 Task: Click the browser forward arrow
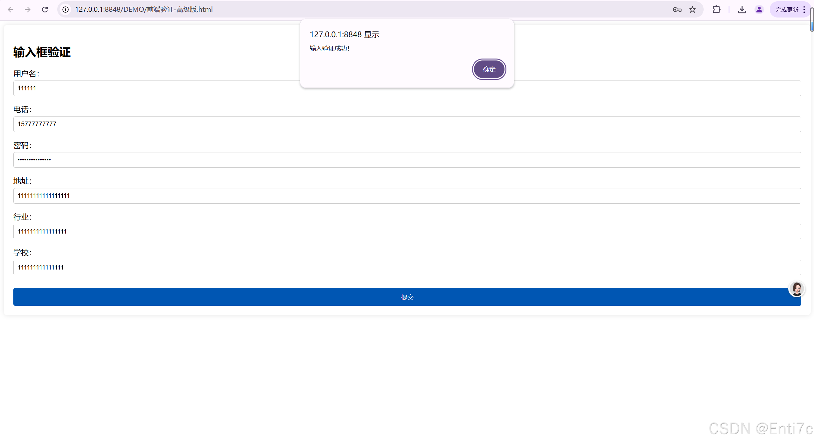(28, 10)
